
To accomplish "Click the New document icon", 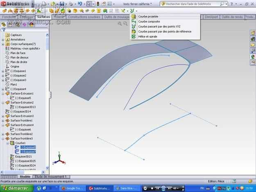I will click(x=44, y=4).
